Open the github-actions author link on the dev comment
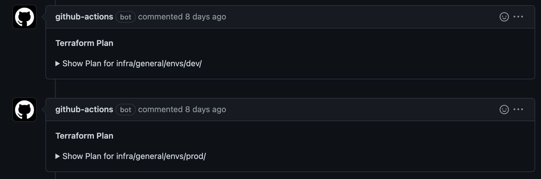The image size is (541, 179). click(84, 17)
